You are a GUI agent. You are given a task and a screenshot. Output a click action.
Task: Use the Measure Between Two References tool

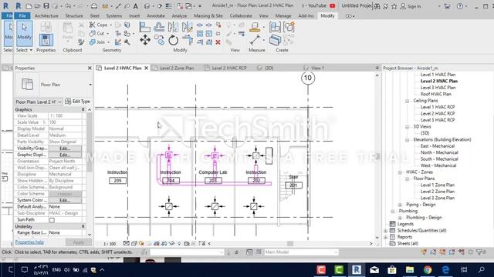click(x=254, y=40)
